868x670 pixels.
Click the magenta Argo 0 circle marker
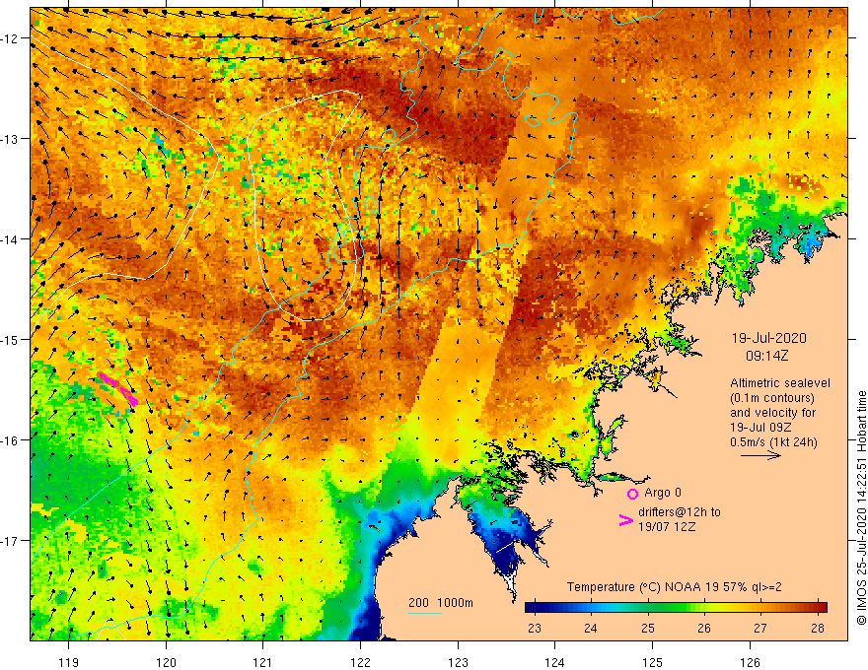point(632,494)
